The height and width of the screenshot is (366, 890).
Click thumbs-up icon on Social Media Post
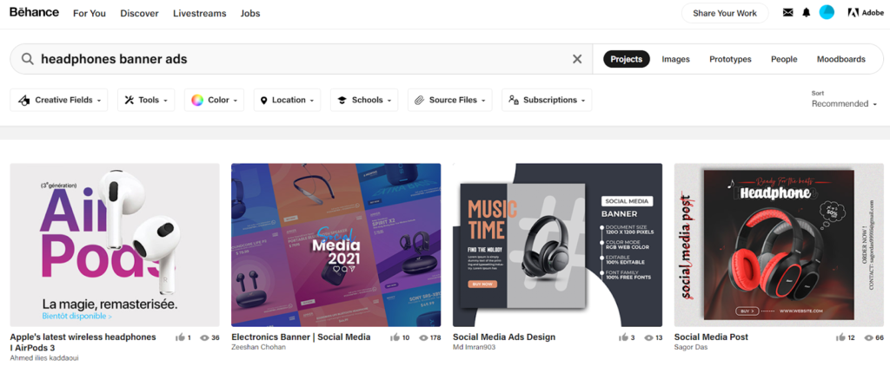coord(840,337)
